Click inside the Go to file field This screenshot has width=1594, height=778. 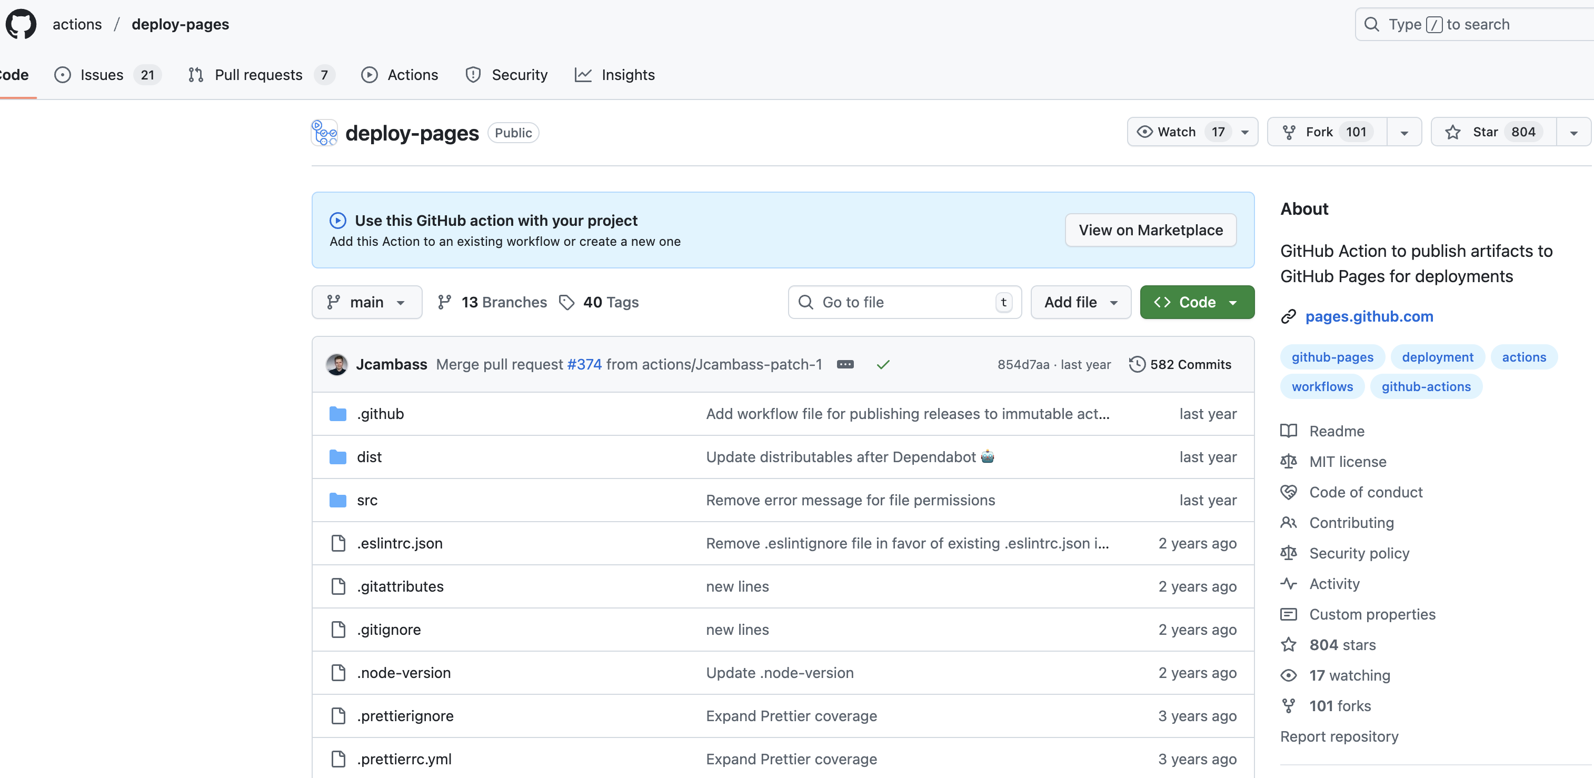pos(897,302)
